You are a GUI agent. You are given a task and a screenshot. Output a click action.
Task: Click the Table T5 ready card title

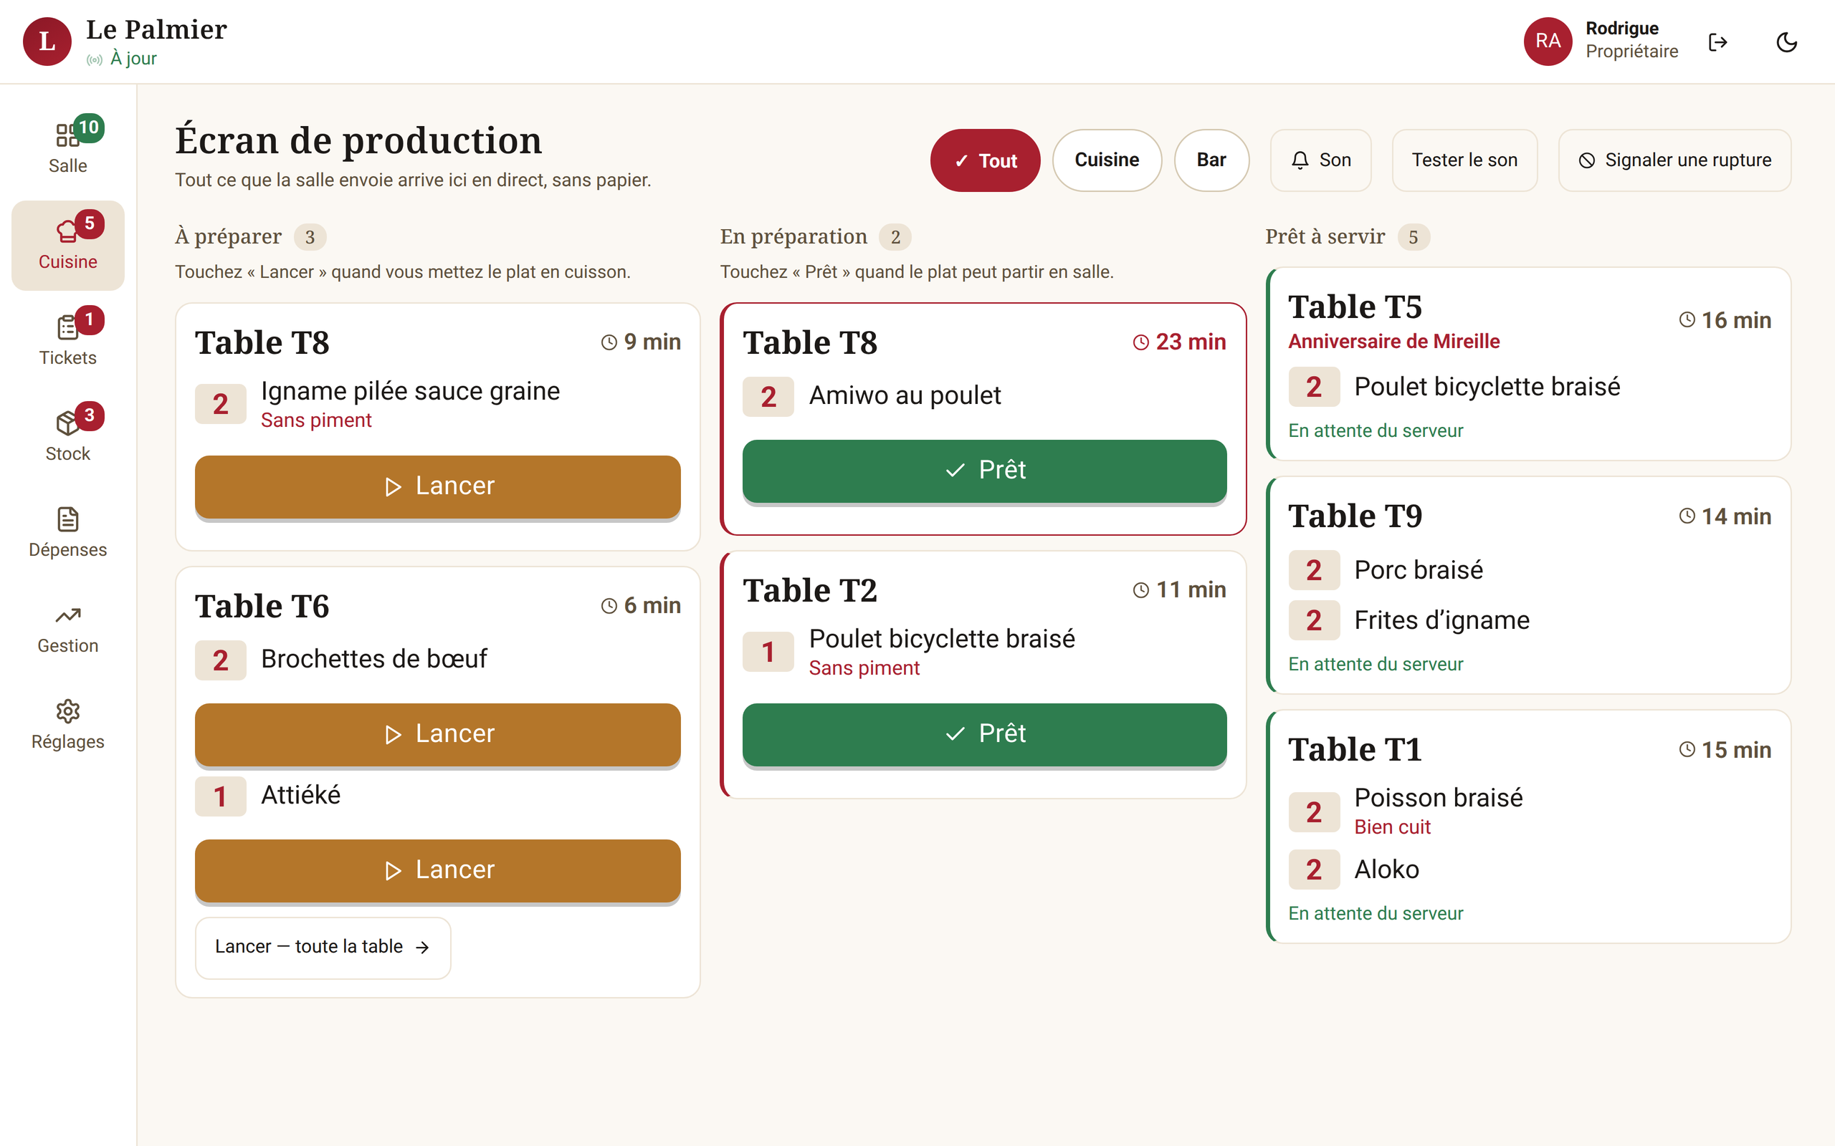[1354, 307]
